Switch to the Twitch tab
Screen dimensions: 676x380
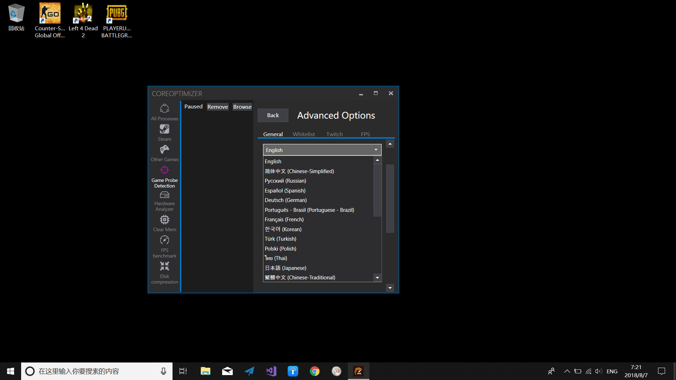coord(334,134)
